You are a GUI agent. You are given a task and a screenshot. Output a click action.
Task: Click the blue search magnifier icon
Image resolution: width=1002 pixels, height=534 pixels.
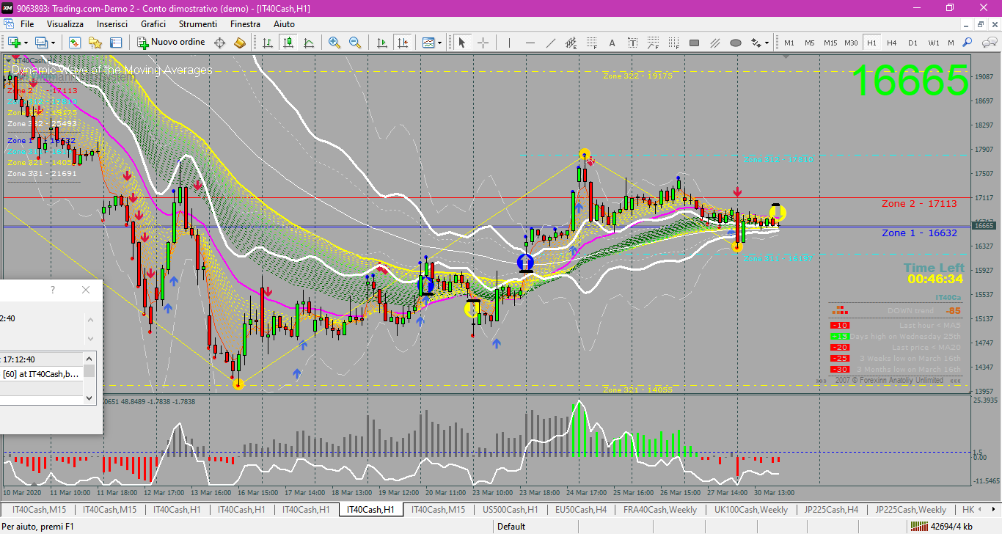pos(968,43)
